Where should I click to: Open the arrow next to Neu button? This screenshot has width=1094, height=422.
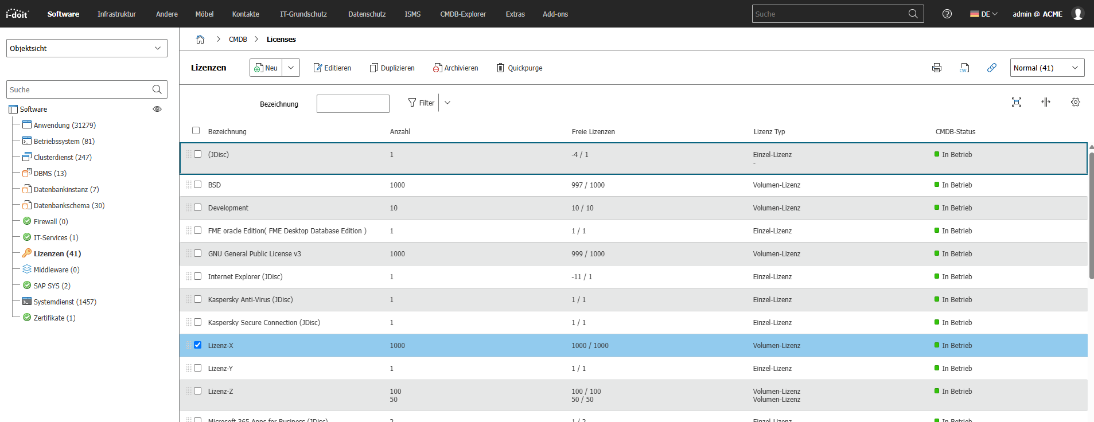(291, 68)
